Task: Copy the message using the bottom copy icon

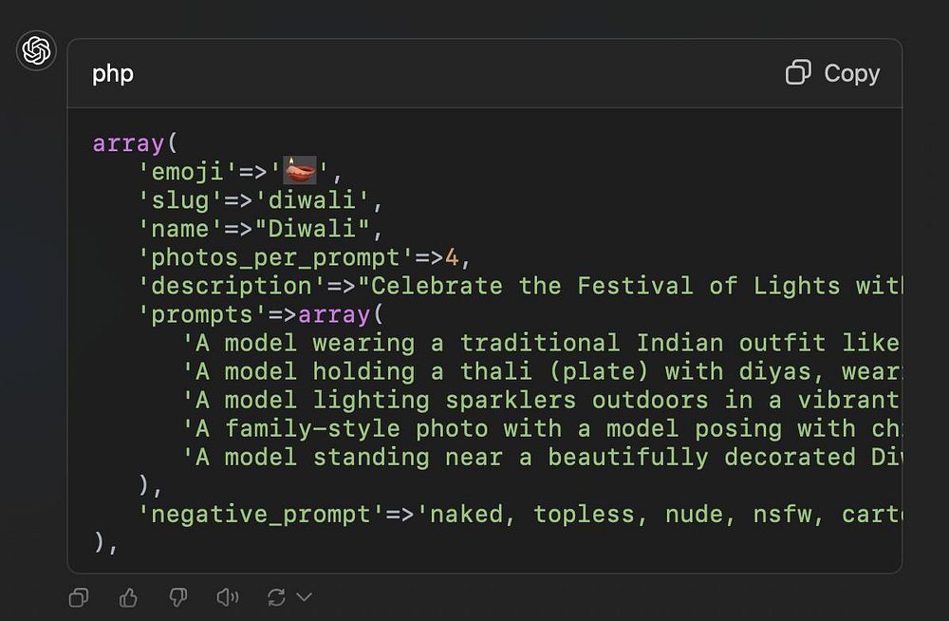Action: pos(79,597)
